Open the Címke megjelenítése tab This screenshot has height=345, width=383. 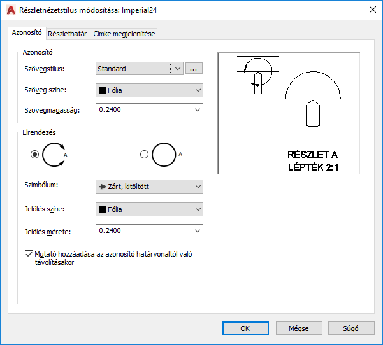click(x=124, y=34)
